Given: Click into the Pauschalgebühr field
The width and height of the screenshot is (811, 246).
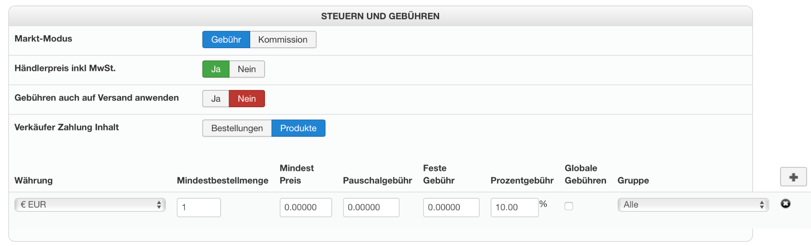Looking at the screenshot, I should pos(371,208).
